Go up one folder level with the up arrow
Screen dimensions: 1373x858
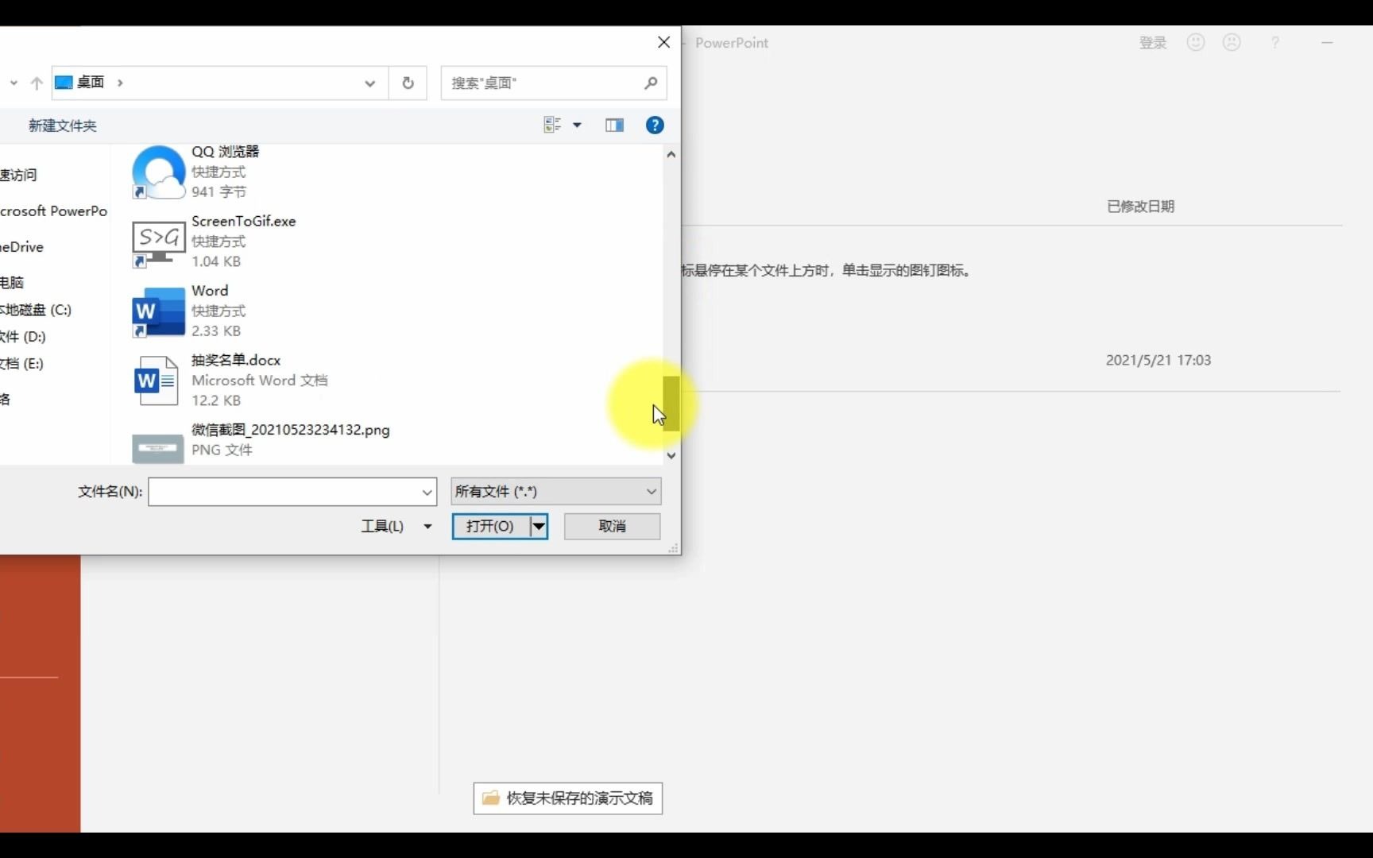coord(37,83)
